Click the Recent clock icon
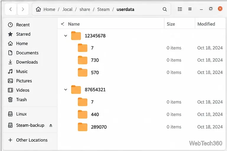This screenshot has height=151, width=227. pyautogui.click(x=10, y=25)
